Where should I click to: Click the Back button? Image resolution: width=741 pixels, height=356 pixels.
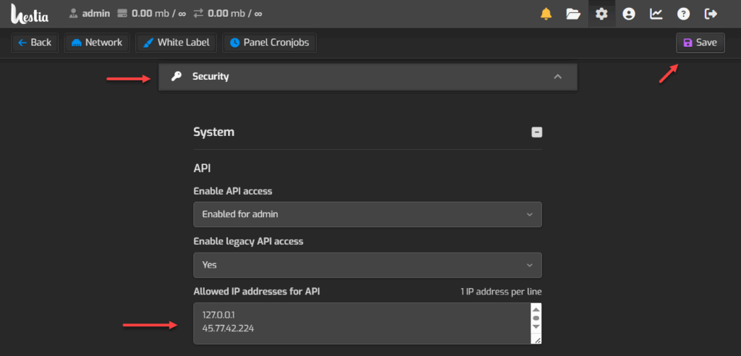click(35, 43)
